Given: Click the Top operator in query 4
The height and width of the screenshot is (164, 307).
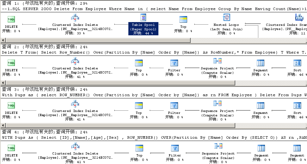Looking at the screenshot, I should [x=139, y=148].
